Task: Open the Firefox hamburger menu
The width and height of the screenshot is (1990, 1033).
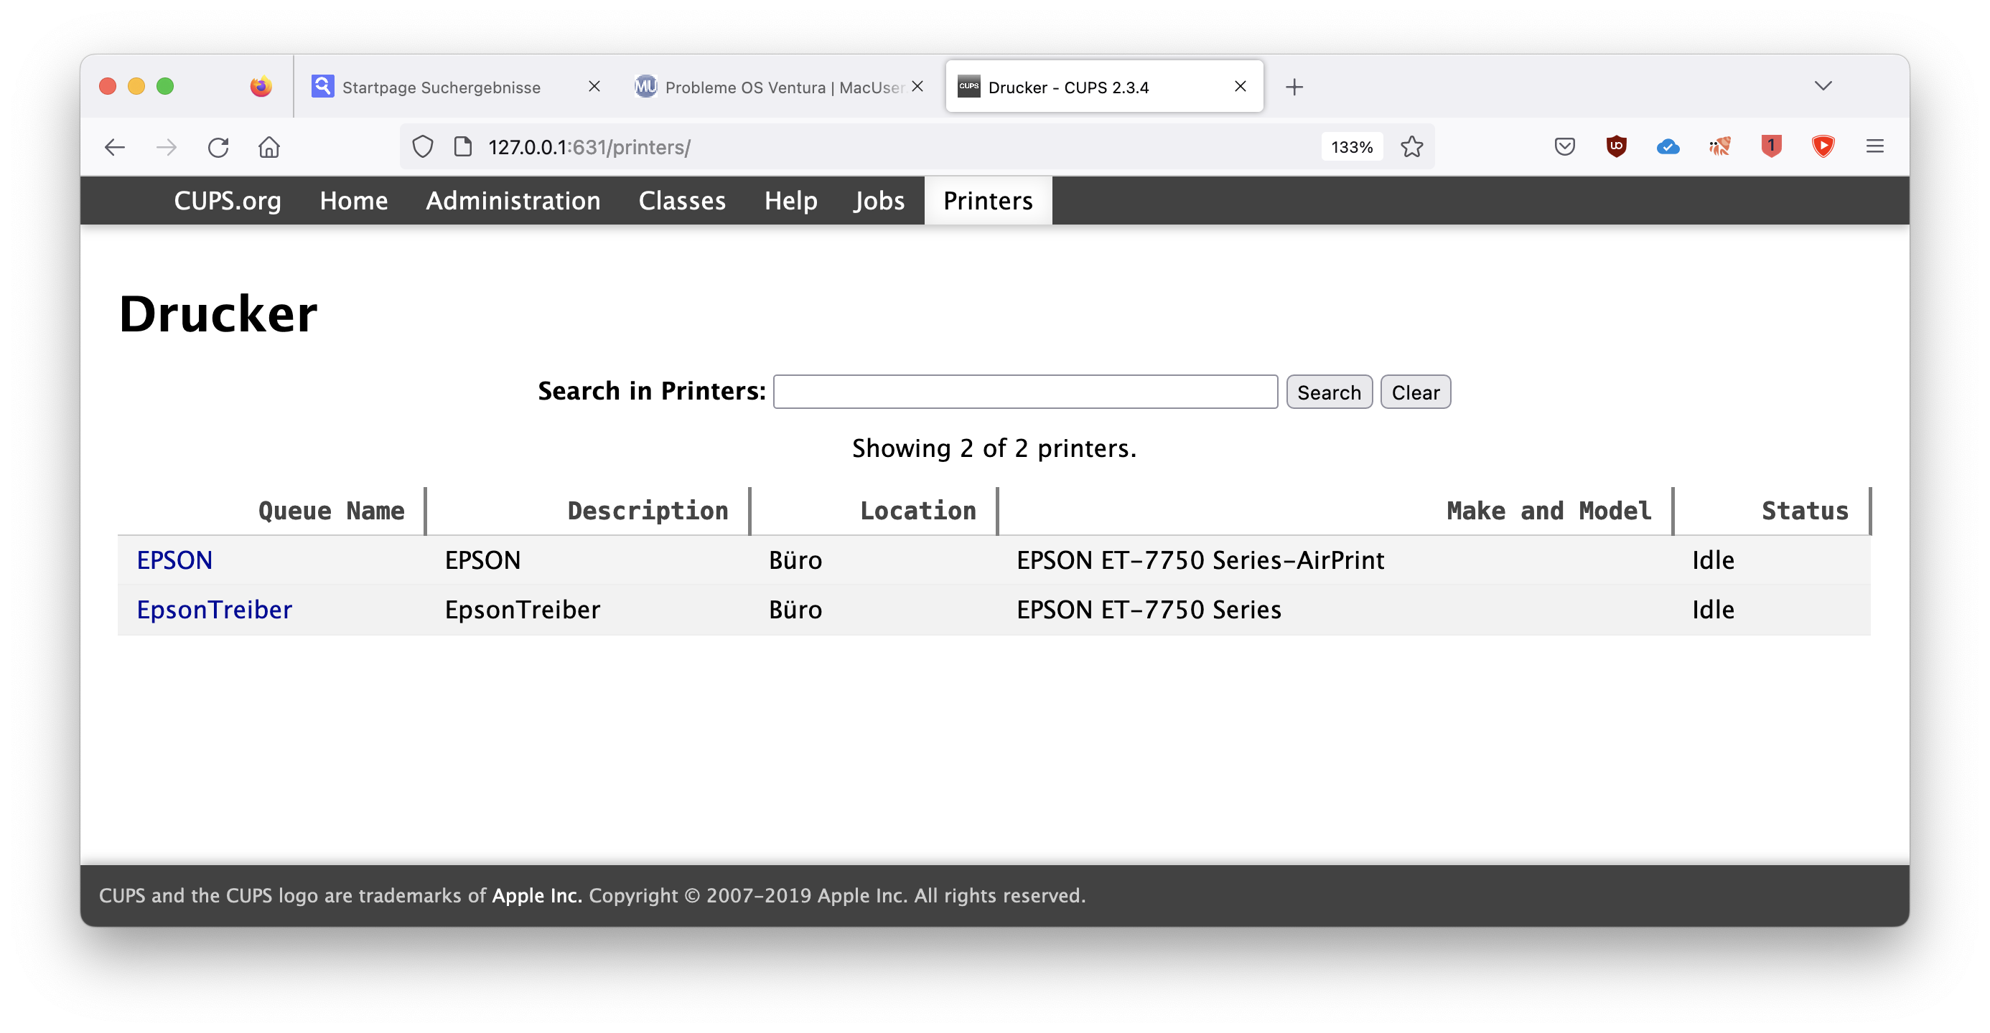Action: click(x=1875, y=146)
